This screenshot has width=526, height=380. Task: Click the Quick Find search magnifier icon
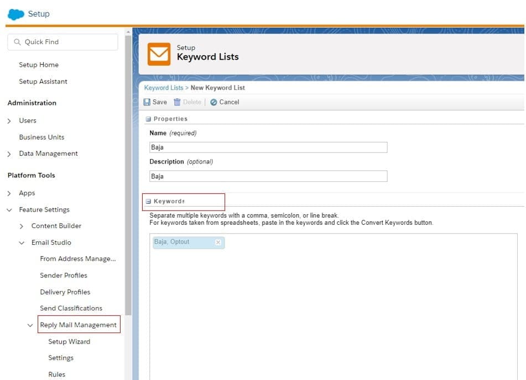[17, 42]
